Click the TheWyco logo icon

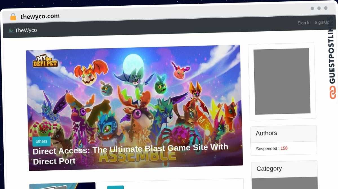[x=11, y=30]
